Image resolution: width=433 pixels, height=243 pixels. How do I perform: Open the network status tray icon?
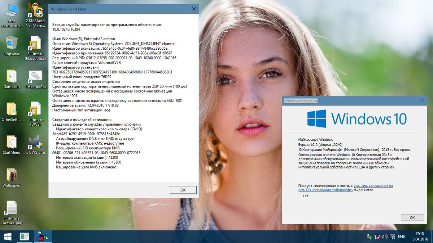(377, 237)
